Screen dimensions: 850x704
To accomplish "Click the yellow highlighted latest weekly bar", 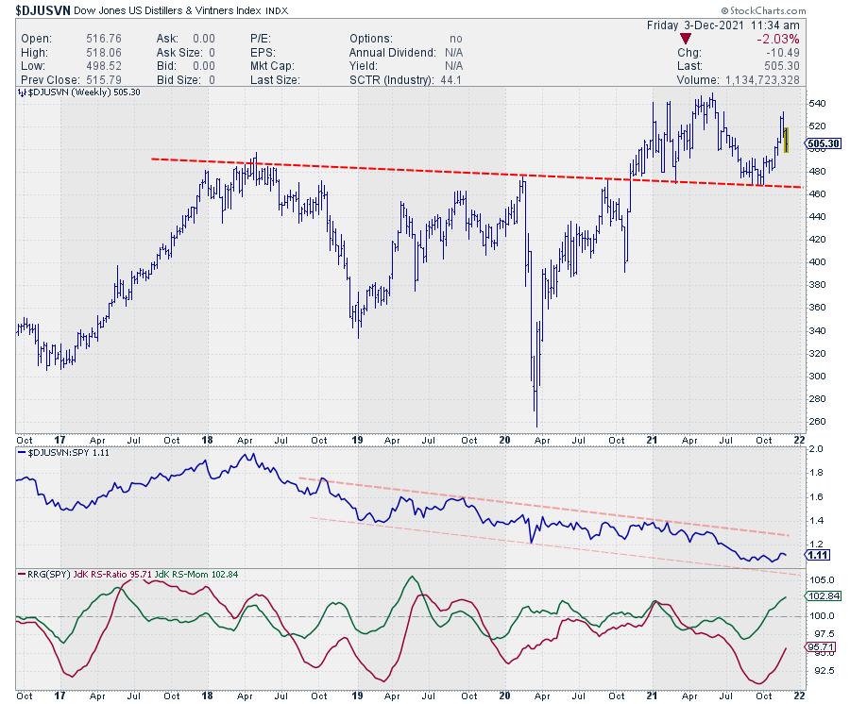I will (x=786, y=138).
